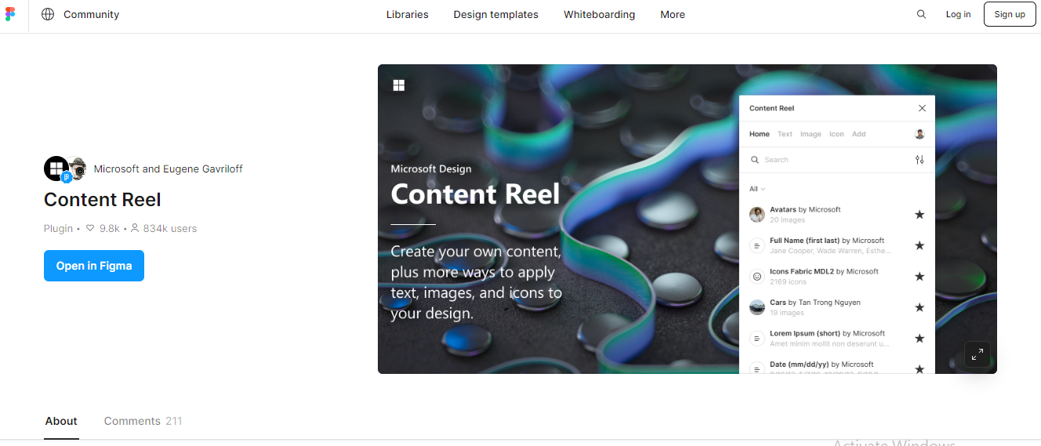Expand the All filter dropdown
The height and width of the screenshot is (446, 1041).
click(757, 189)
